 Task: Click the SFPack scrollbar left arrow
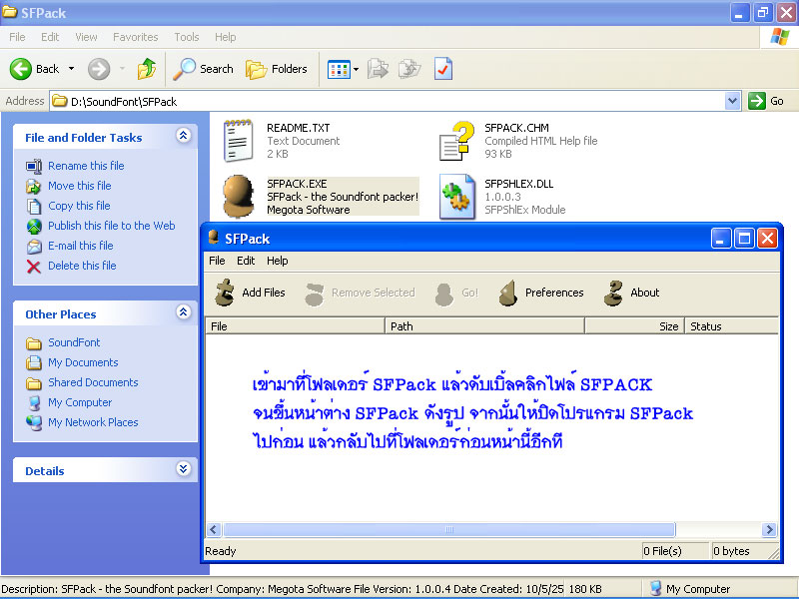point(214,530)
